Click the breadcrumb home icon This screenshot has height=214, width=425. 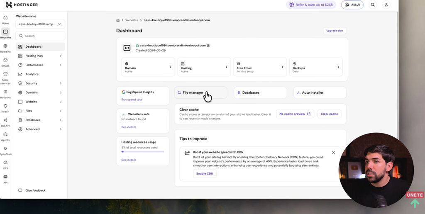(118, 20)
